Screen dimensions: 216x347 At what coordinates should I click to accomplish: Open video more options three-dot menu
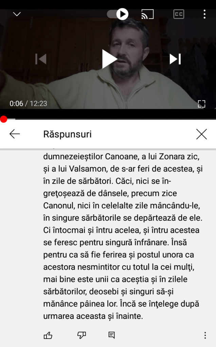[204, 14]
